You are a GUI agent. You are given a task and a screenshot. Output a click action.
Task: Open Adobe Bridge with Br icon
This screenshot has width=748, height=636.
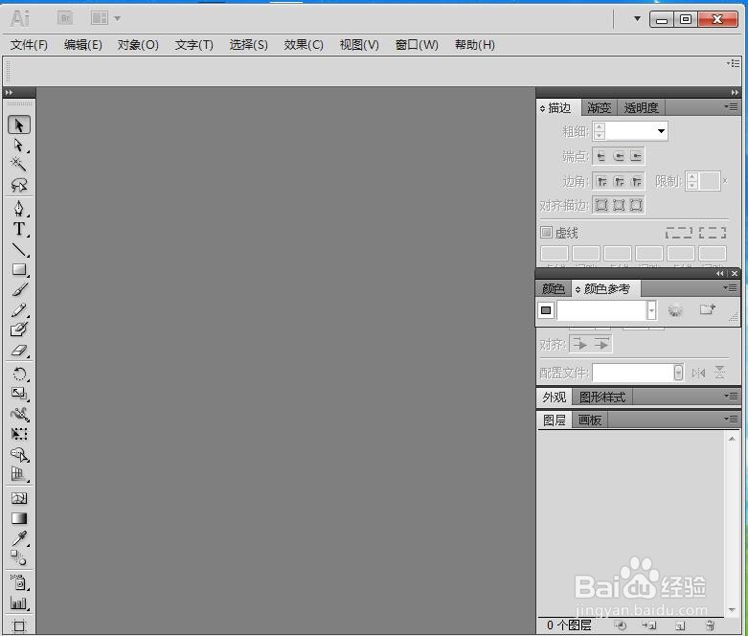click(65, 18)
